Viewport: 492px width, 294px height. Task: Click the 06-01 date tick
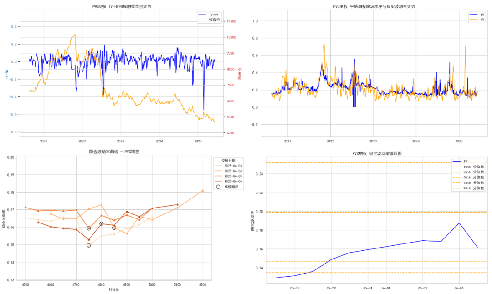pos(386,288)
